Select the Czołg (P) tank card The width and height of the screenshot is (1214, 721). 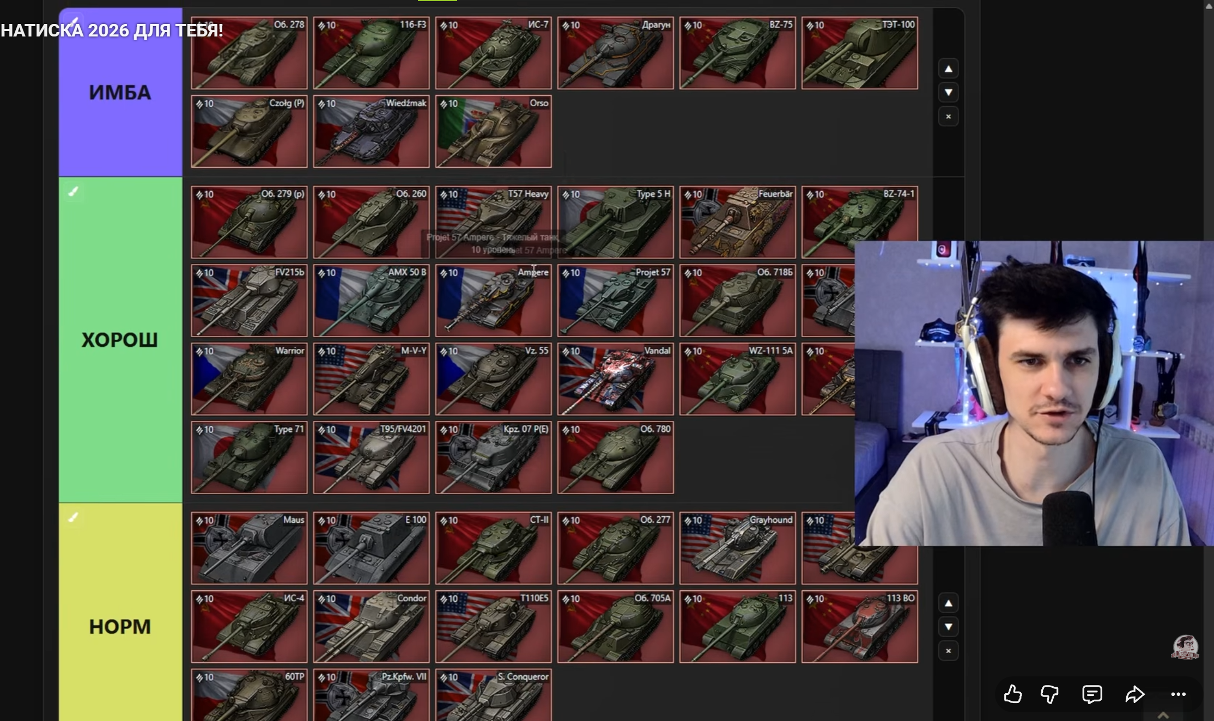click(249, 131)
